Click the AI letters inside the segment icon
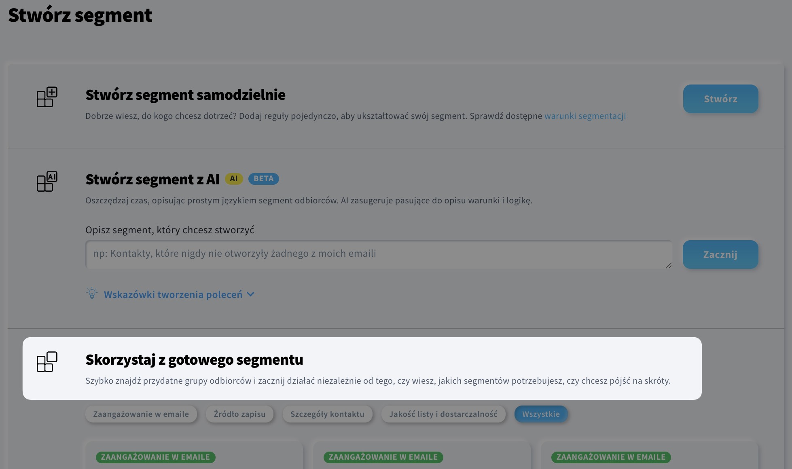Viewport: 792px width, 469px height. (52, 177)
